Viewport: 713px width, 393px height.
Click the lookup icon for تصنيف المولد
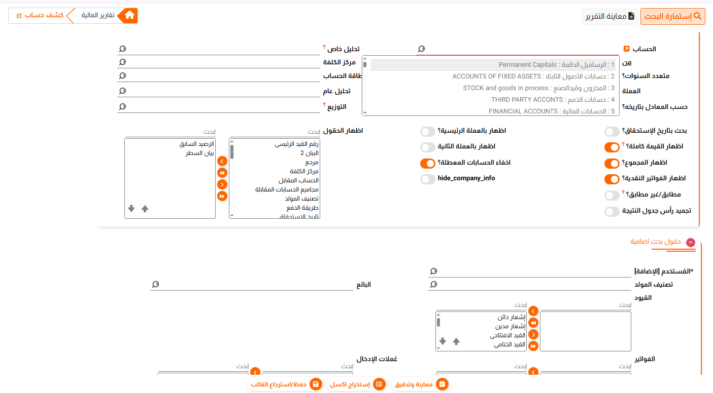[433, 285]
